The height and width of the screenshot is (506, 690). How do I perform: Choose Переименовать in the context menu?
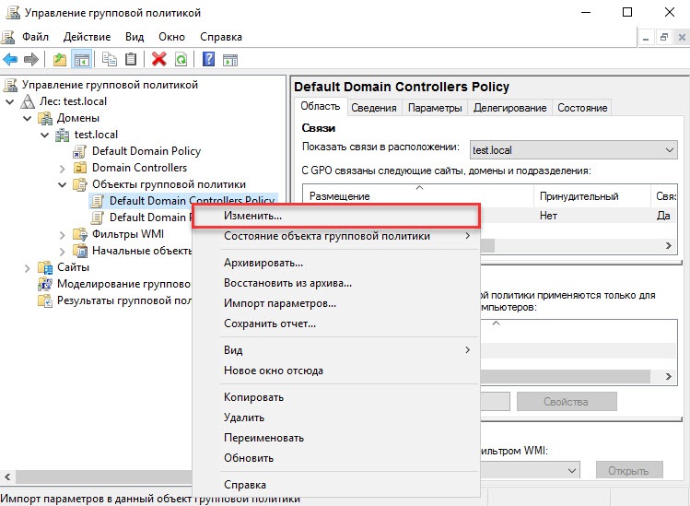[336, 438]
